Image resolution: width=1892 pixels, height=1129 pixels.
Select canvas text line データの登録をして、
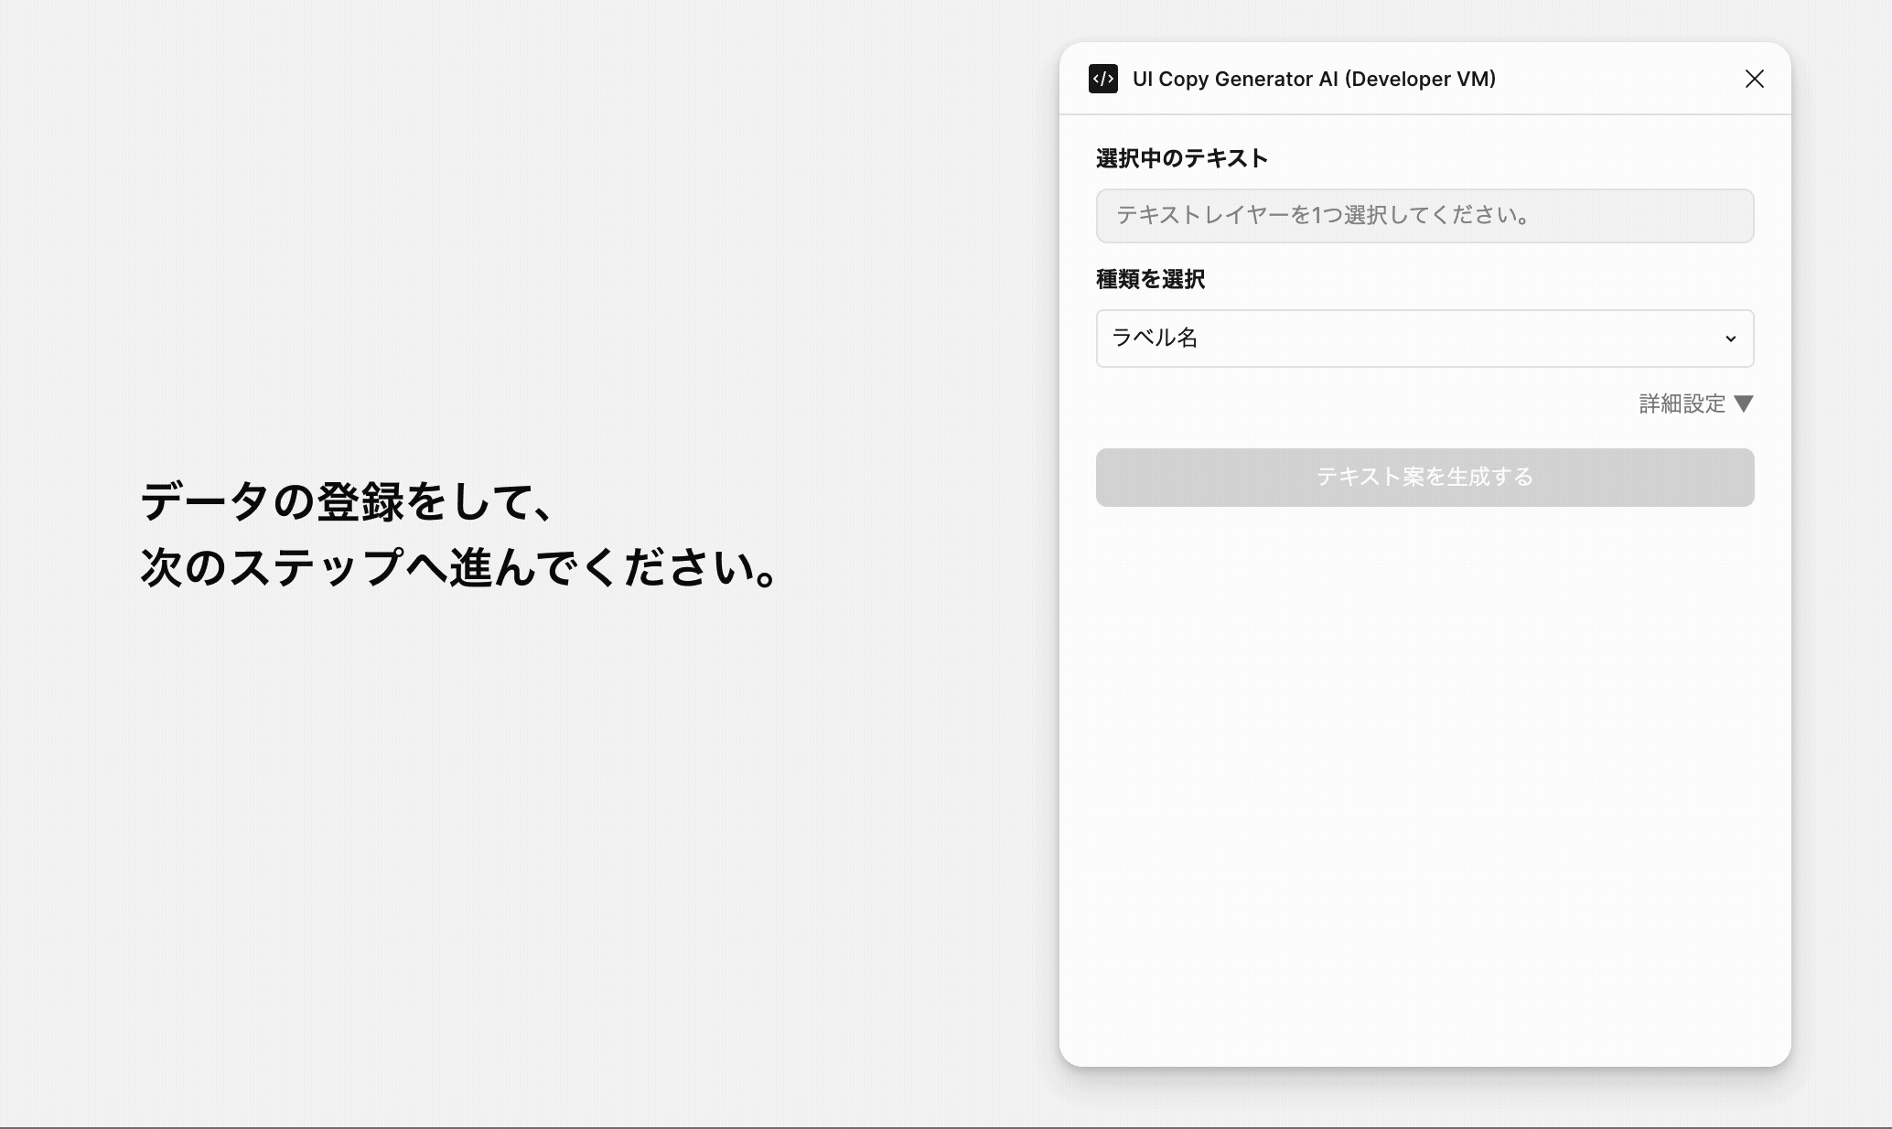click(346, 501)
